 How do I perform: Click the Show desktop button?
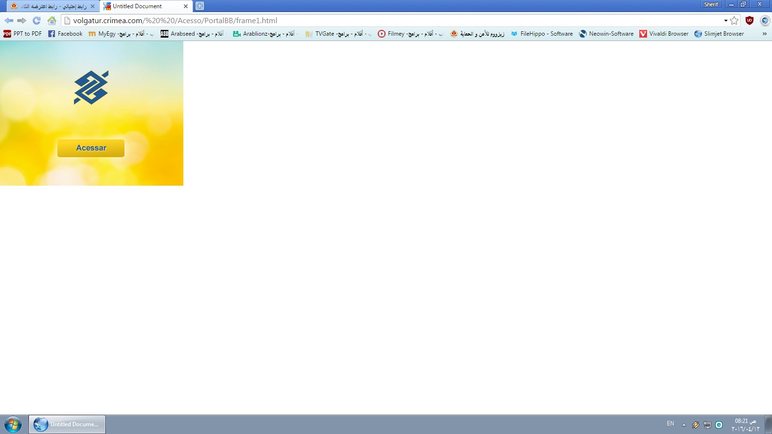(769, 424)
